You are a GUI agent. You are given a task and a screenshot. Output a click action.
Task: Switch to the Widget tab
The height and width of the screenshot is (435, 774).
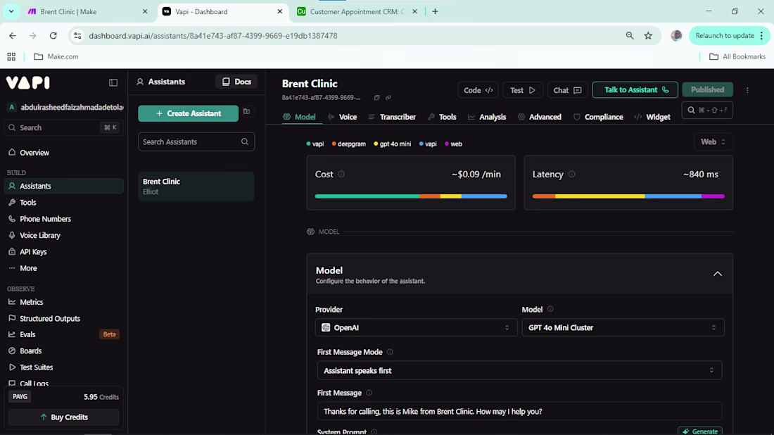[652, 117]
